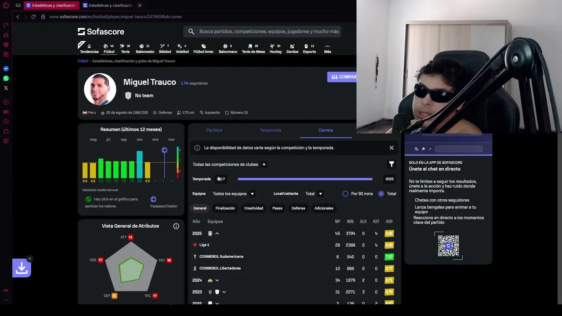Switch to Temporada tab

pos(270,130)
